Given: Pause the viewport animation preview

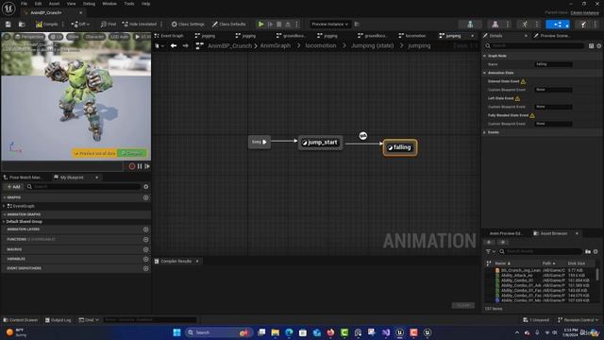Looking at the screenshot, I should [x=140, y=166].
